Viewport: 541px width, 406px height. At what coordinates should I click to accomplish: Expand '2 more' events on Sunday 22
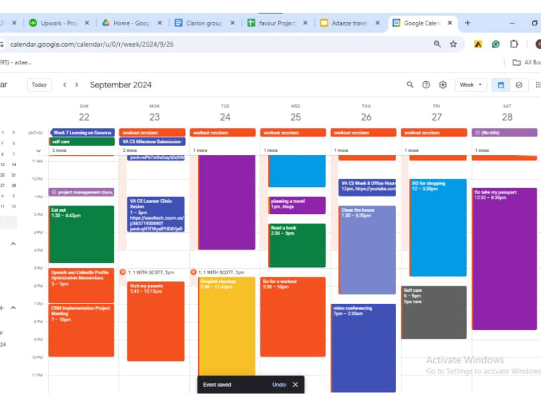click(60, 150)
